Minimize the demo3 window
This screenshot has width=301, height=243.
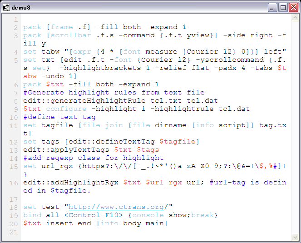pos(272,7)
